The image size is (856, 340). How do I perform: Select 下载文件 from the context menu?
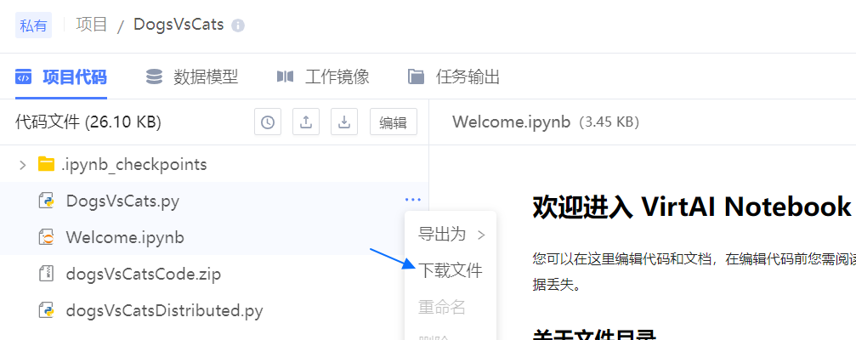pyautogui.click(x=451, y=270)
